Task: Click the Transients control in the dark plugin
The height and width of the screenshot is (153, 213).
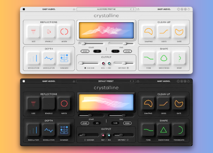Action: (x=179, y=130)
